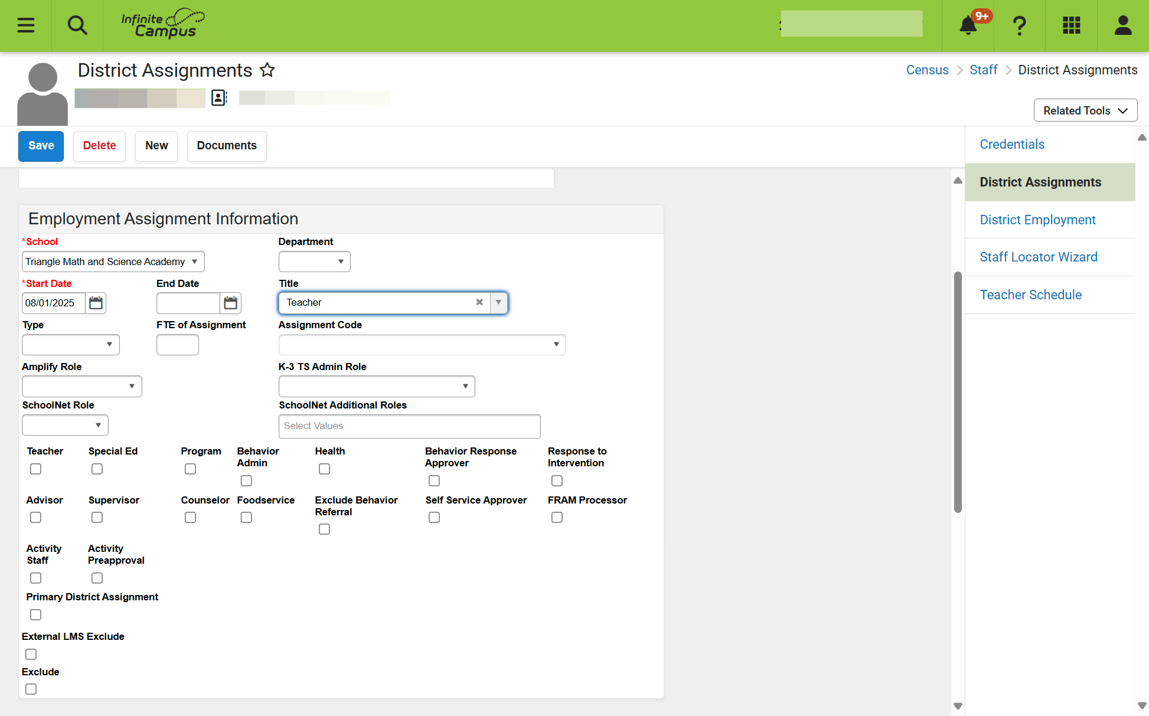Expand the Title dropdown arrow
Screen dimensions: 1149x716
(x=498, y=302)
